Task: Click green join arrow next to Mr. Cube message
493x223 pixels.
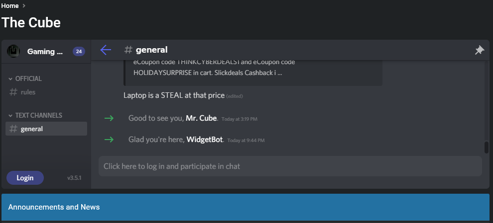Action: click(x=109, y=118)
